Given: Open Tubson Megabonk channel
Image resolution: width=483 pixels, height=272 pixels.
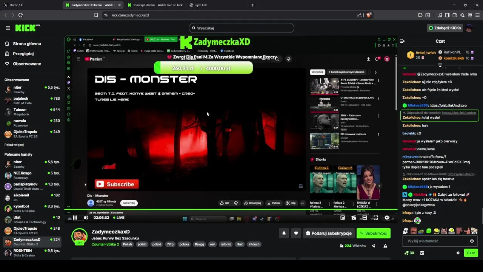Looking at the screenshot, I should point(32,112).
